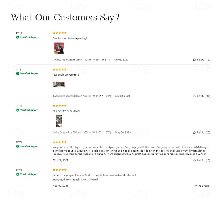Click five-star rating on s***n's review
This screenshot has width=223, height=223.
pos(60,33)
